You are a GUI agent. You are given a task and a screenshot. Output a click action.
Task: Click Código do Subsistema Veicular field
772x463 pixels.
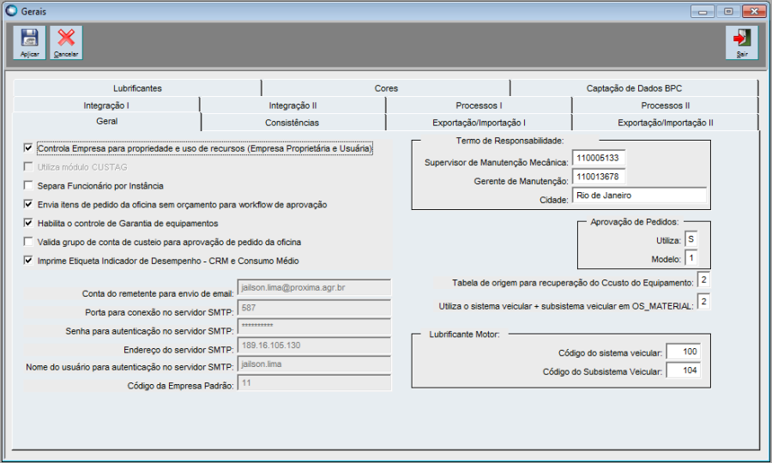(x=683, y=370)
